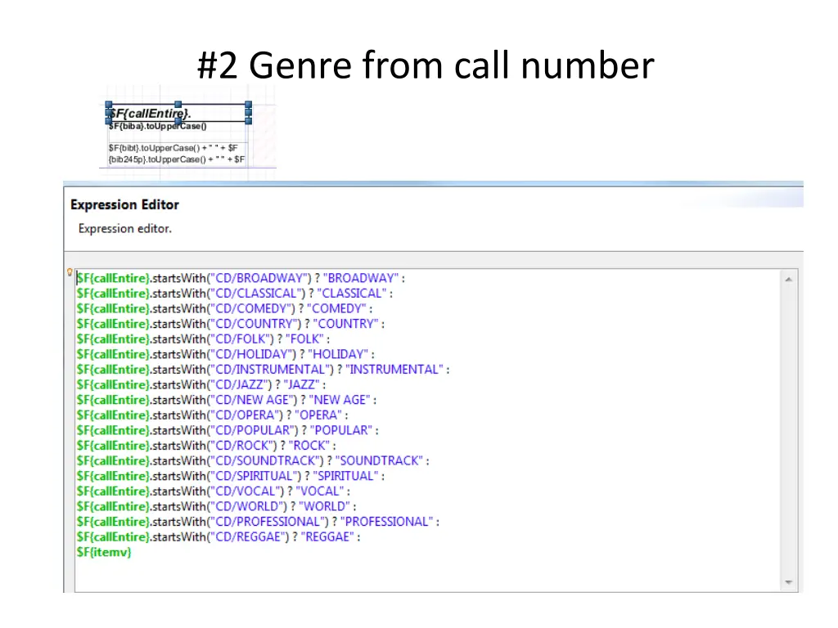Place cursor on the CD/JAZZ expression line
838x628 pixels.
(x=200, y=384)
